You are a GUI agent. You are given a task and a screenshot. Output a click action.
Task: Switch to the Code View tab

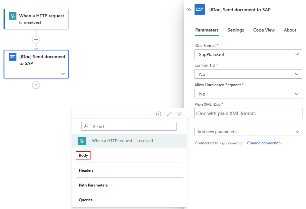pos(264,30)
